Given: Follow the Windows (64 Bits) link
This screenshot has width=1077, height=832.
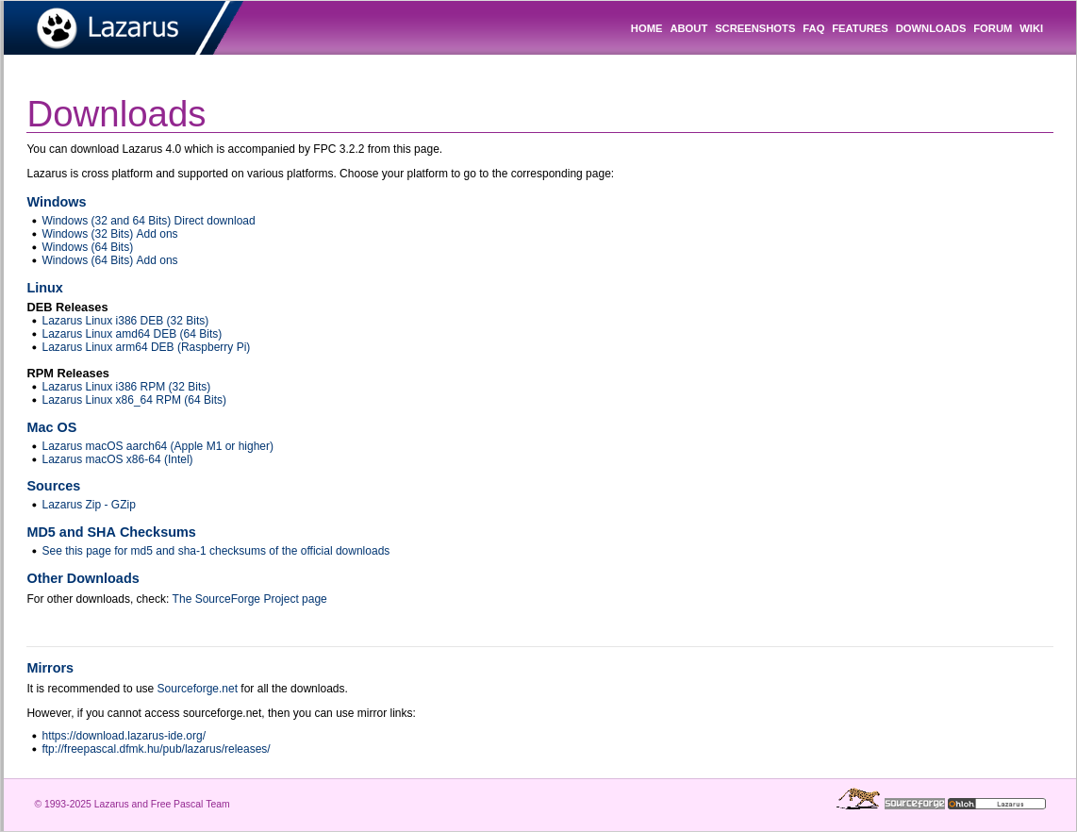Looking at the screenshot, I should click(x=87, y=246).
